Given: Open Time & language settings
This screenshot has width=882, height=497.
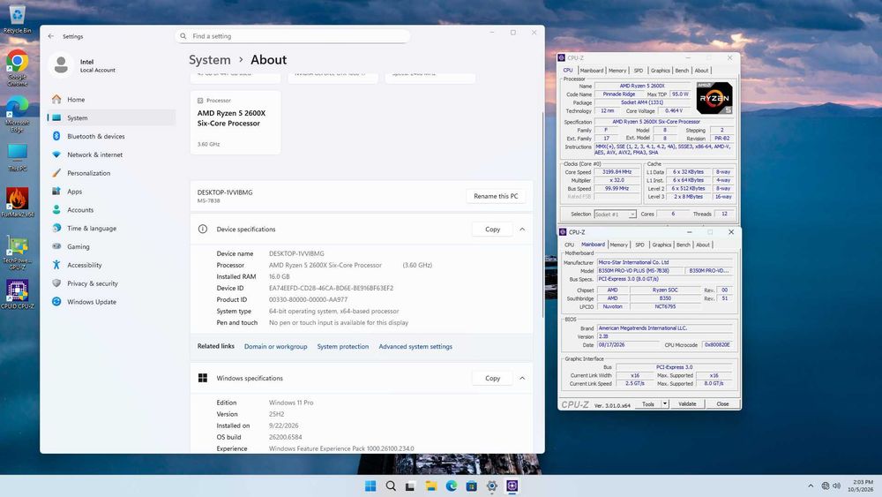Looking at the screenshot, I should point(111,229).
